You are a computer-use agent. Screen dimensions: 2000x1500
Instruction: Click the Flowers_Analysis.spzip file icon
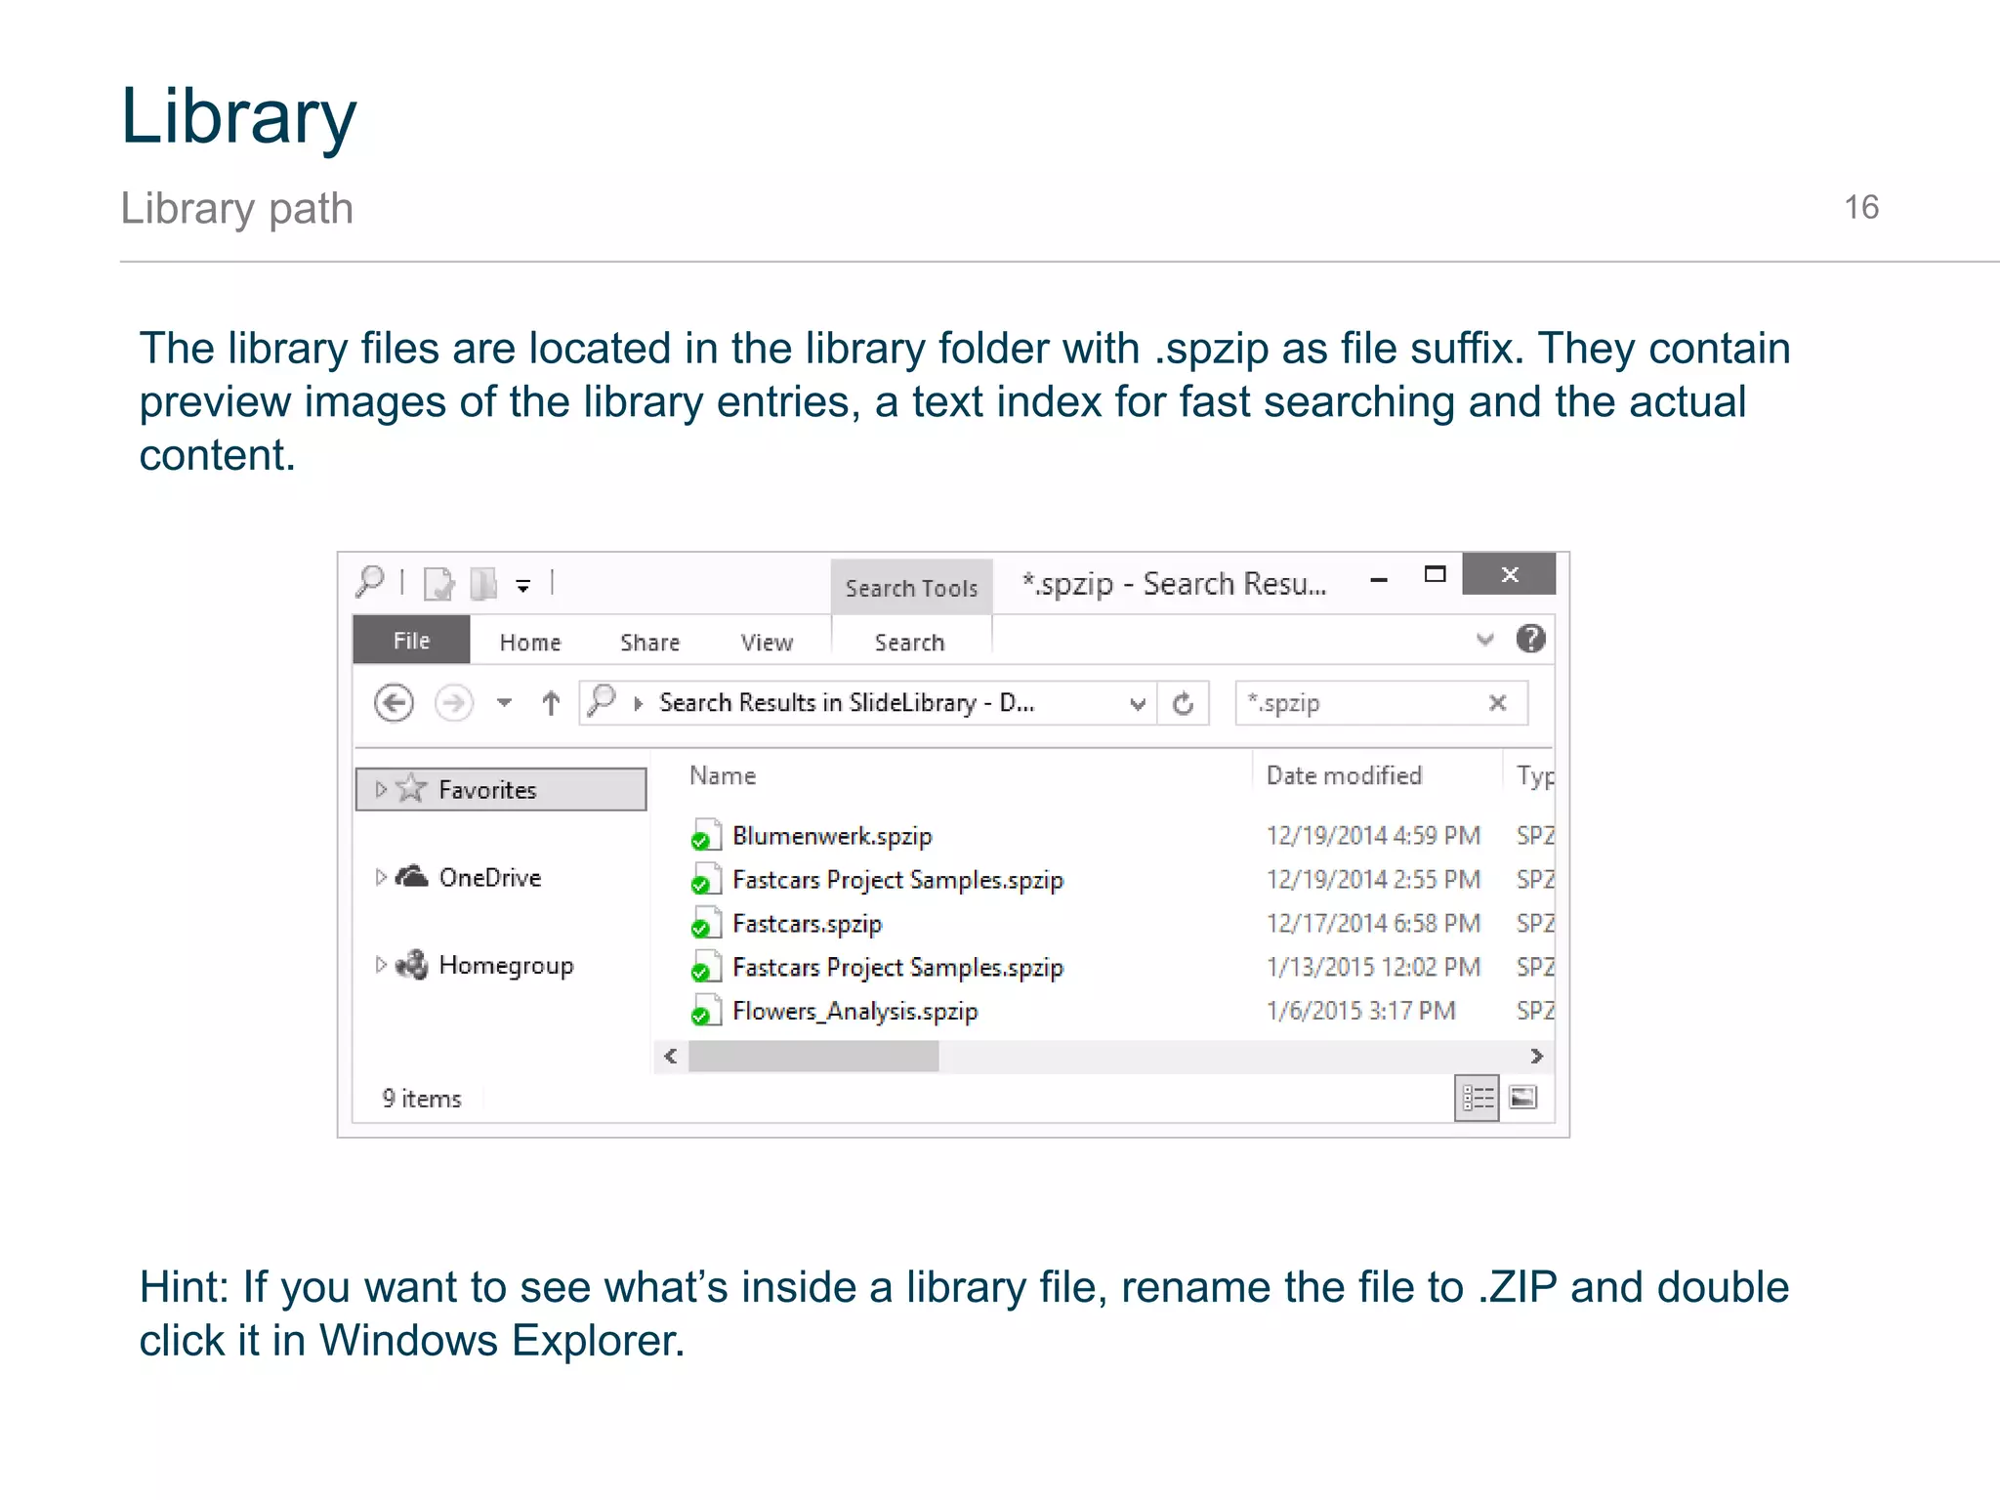click(x=706, y=1011)
